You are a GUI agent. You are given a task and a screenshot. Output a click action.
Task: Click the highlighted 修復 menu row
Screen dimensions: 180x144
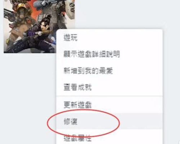[x=109, y=121]
